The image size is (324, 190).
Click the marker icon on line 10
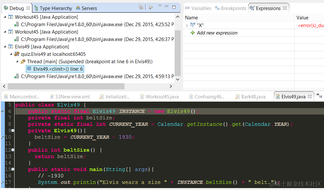pyautogui.click(x=3, y=137)
